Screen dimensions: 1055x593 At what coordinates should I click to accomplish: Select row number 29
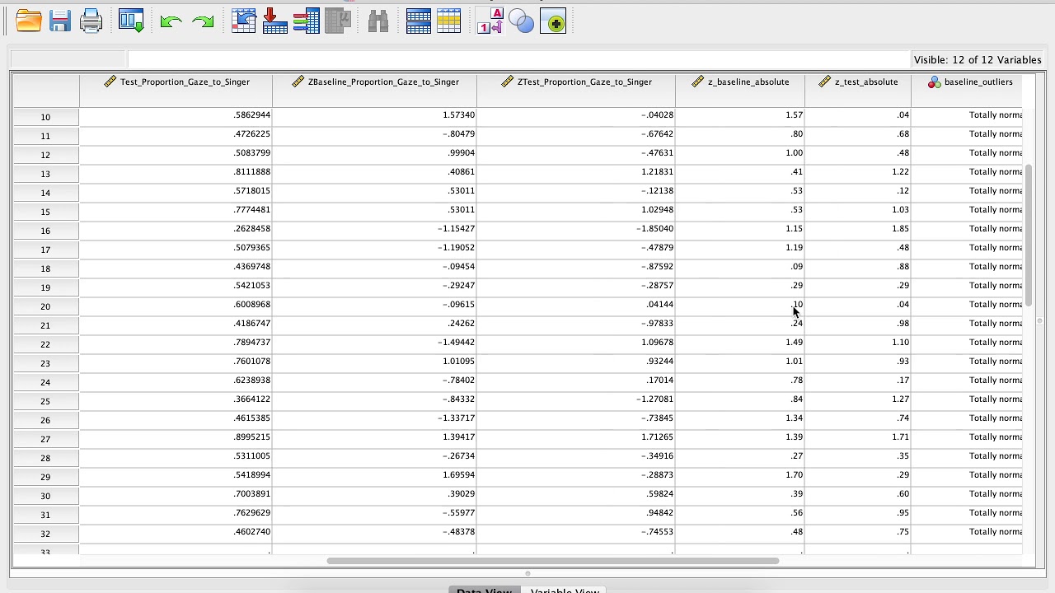(x=45, y=477)
